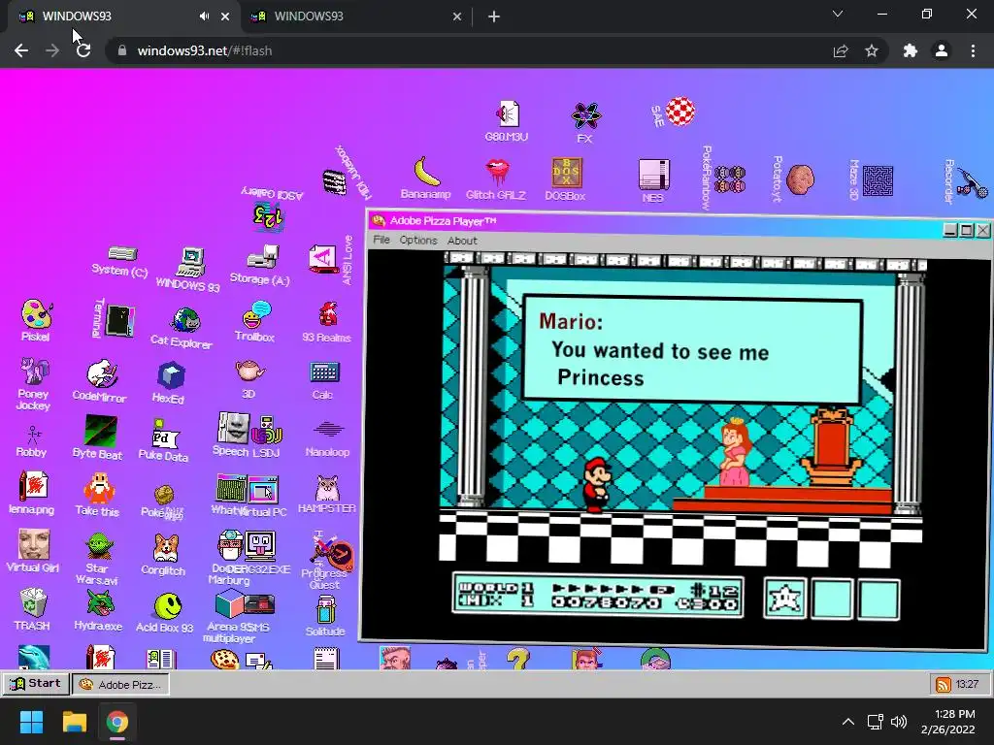Open host volume speaker icon

899,722
